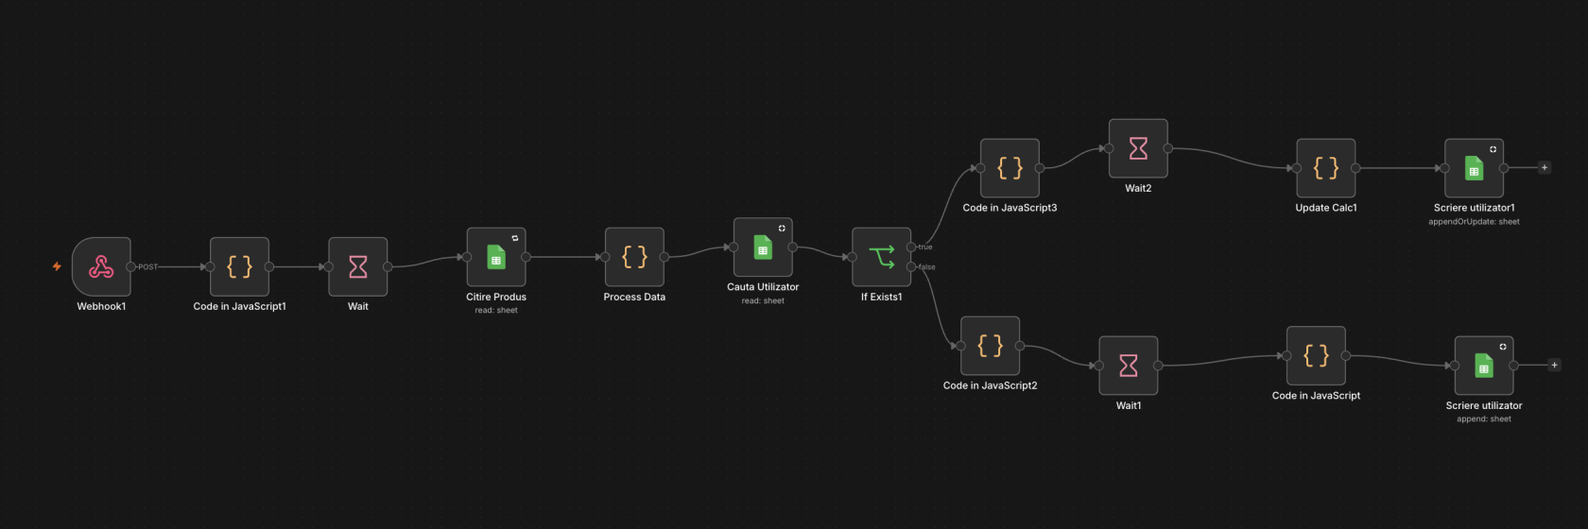Open the Code in JavaScript node

click(1316, 356)
